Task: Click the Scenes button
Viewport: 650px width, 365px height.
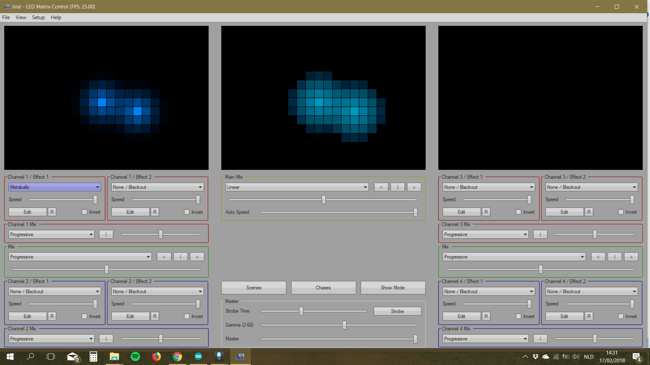Action: coord(254,288)
